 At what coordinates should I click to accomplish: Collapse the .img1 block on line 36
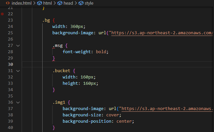pos(18,102)
